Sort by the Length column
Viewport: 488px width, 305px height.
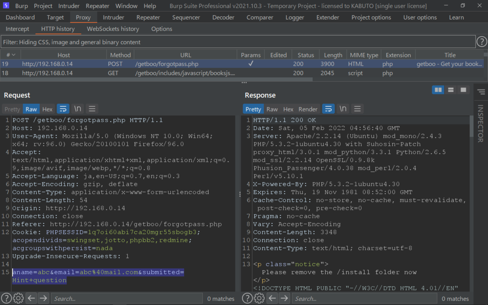[333, 55]
